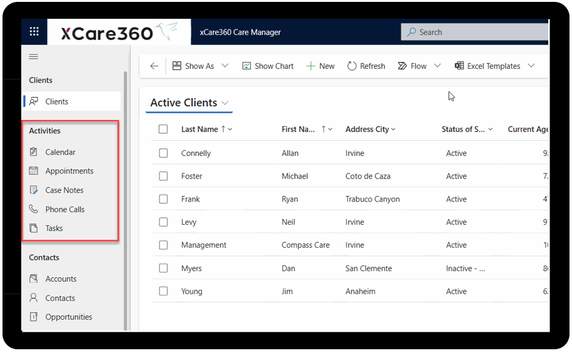572x353 pixels.
Task: Select the Young row checkbox
Action: tap(163, 291)
